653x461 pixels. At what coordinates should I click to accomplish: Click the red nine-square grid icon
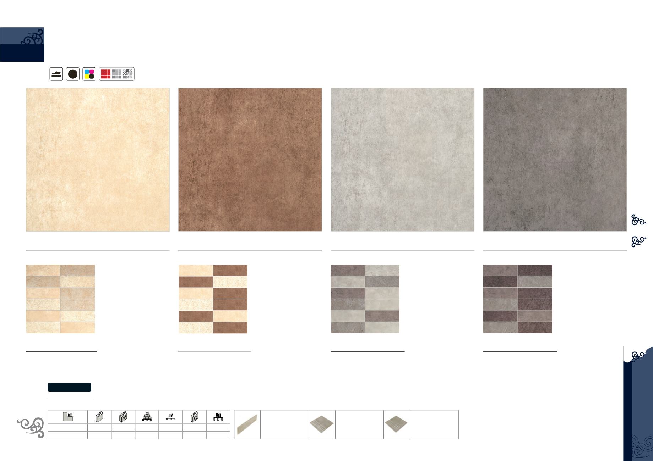(x=105, y=74)
